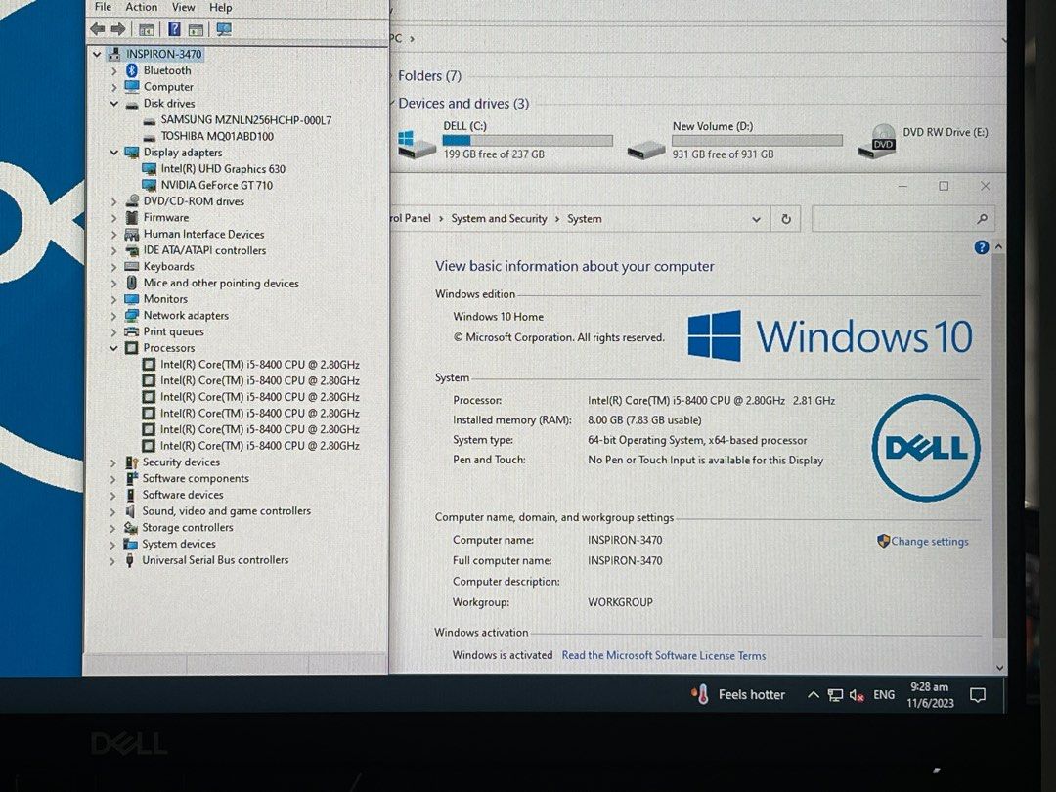1056x792 pixels.
Task: Click the DELL (C:) storage usage bar
Action: [528, 139]
